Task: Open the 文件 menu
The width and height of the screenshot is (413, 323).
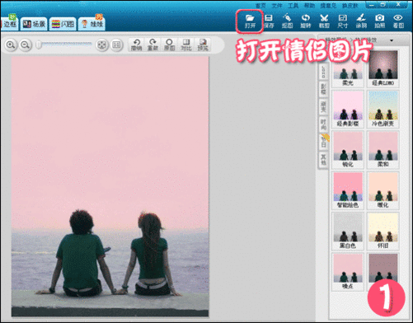Action: [x=277, y=6]
